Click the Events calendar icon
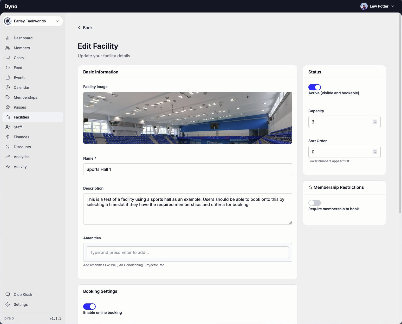The height and width of the screenshot is (324, 402). (x=8, y=78)
